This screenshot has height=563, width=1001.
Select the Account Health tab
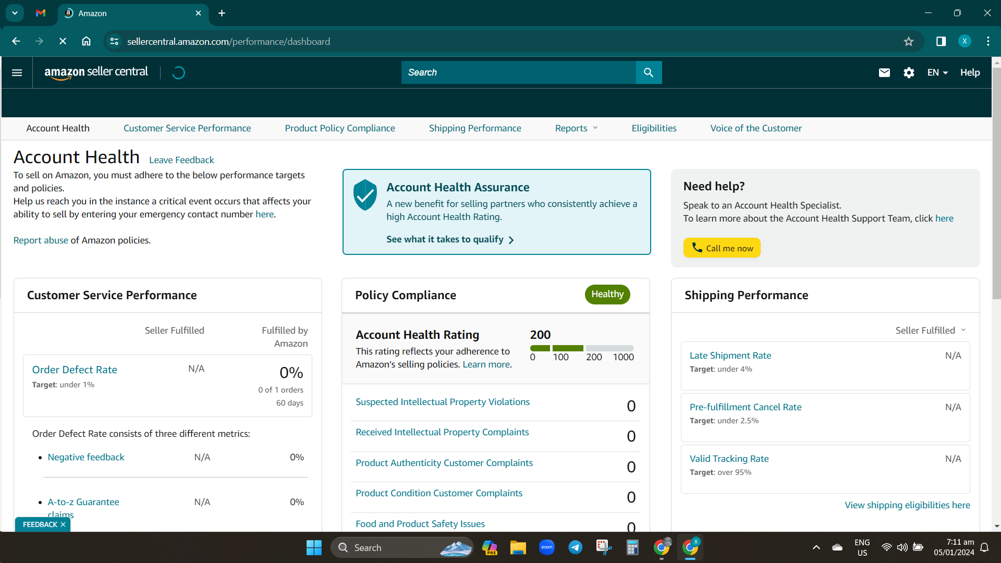click(58, 128)
